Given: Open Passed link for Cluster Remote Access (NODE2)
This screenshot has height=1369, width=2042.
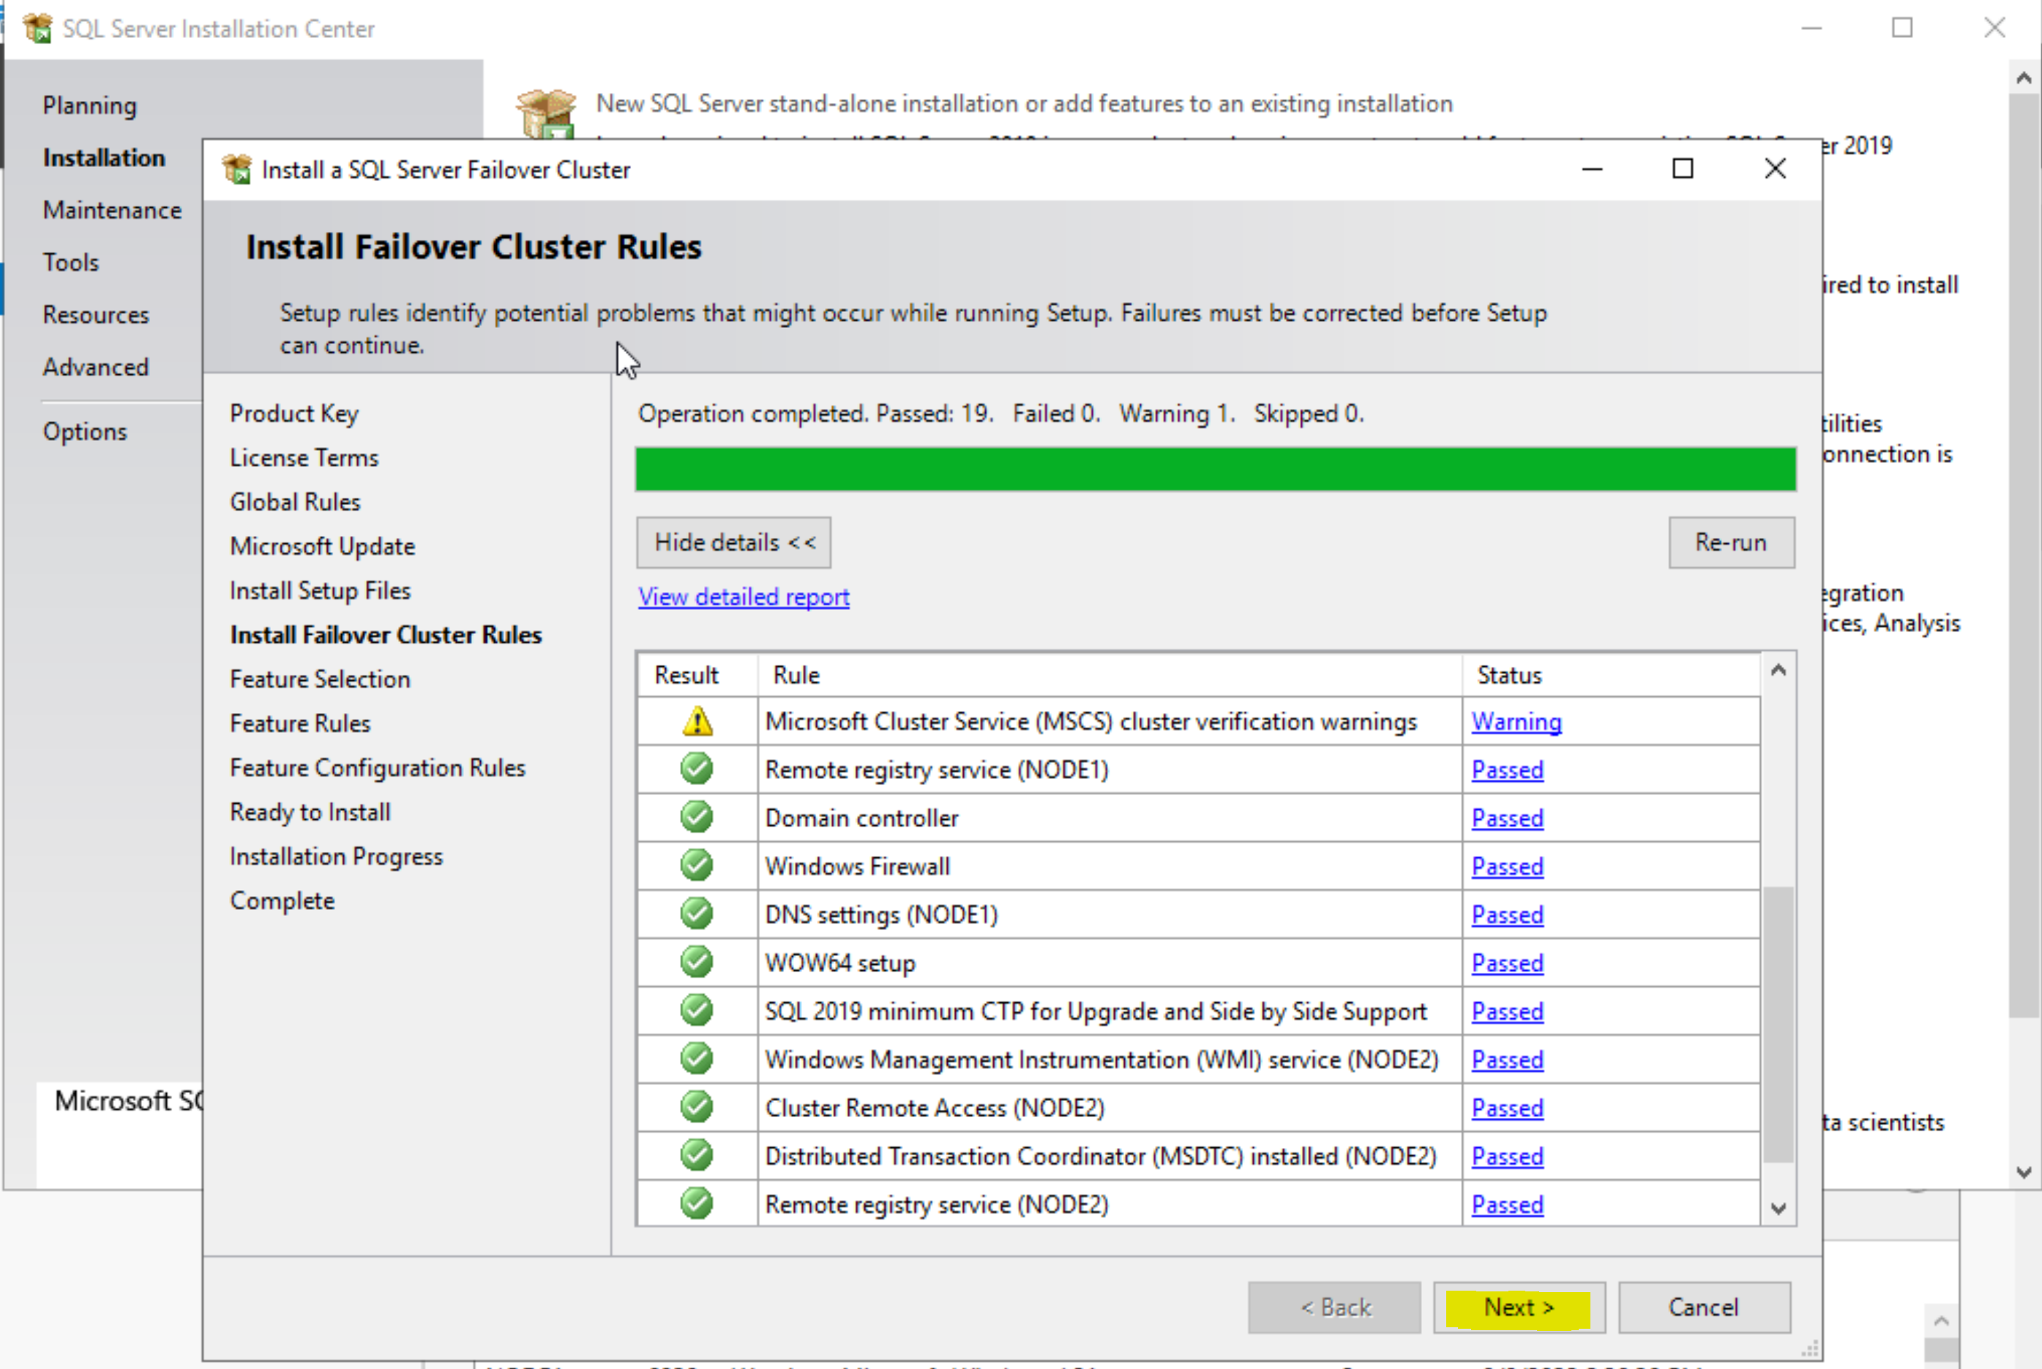Looking at the screenshot, I should [x=1507, y=1108].
